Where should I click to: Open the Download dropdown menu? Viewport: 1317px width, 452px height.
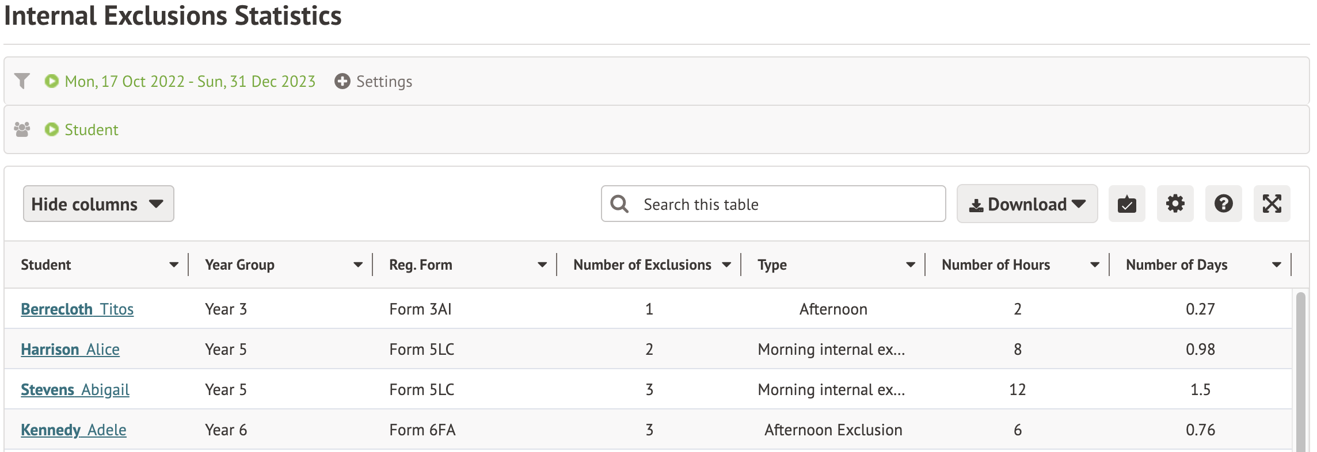click(x=1027, y=204)
